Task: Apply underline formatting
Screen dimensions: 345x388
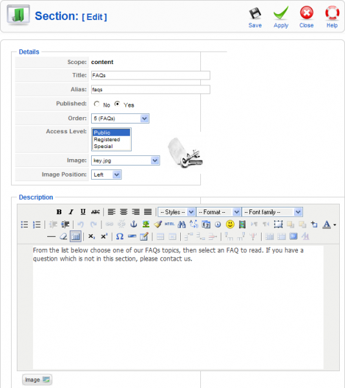Action: click(x=83, y=212)
